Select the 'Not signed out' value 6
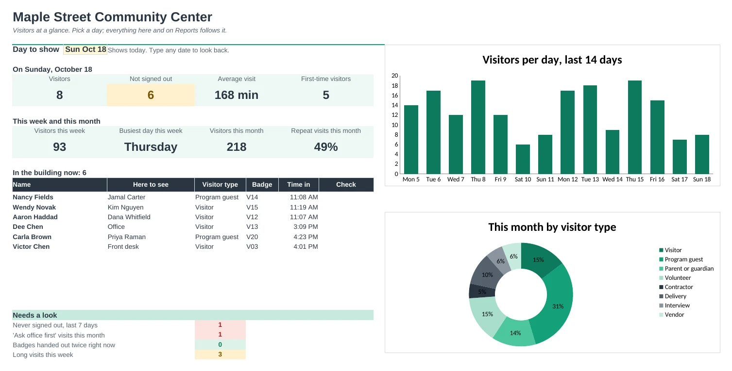 tap(151, 95)
